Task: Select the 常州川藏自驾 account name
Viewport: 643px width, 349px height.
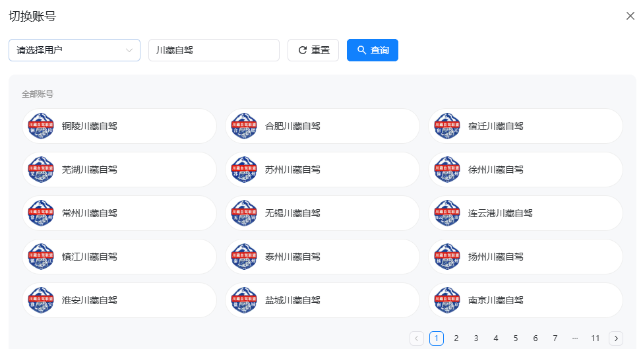Action: click(90, 213)
